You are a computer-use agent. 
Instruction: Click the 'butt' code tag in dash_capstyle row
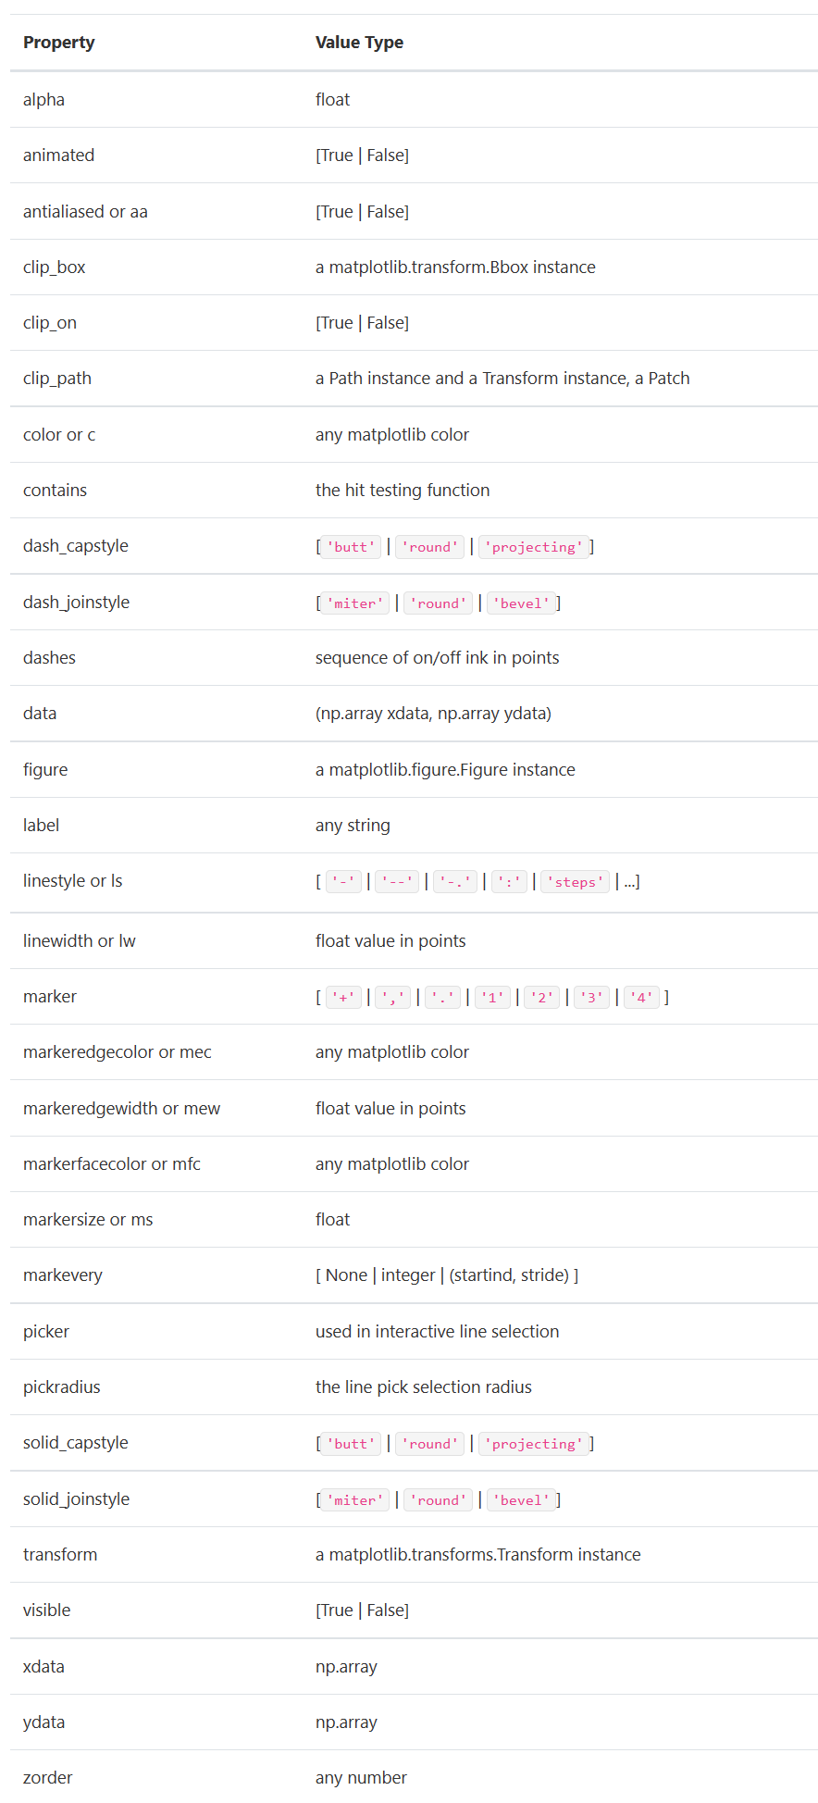click(351, 547)
